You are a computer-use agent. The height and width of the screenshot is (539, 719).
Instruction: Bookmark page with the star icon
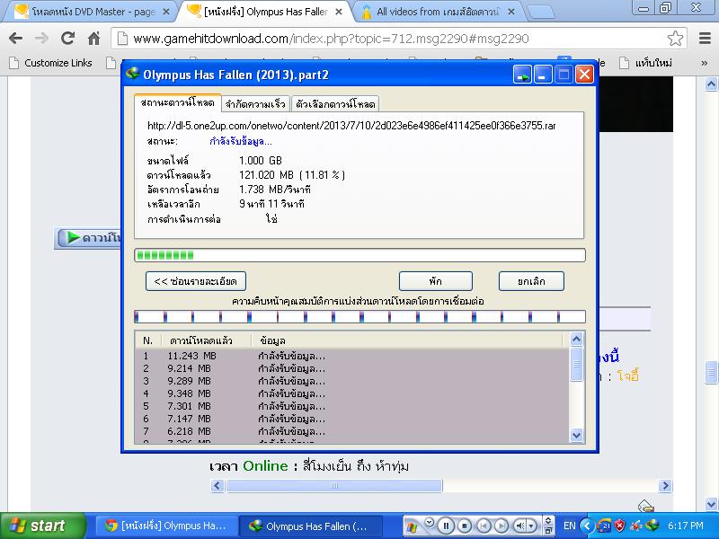[x=675, y=39]
